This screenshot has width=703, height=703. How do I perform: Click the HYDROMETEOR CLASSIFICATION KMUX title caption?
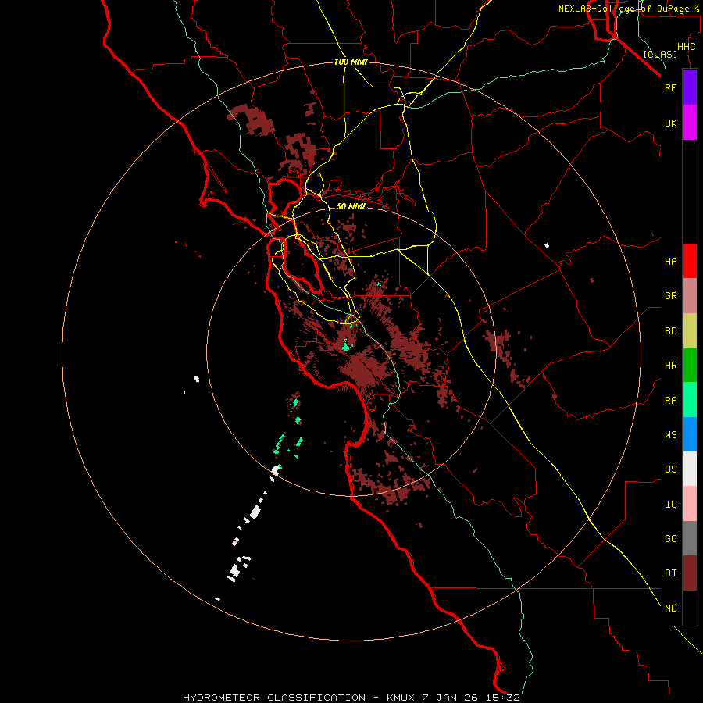coord(351,698)
